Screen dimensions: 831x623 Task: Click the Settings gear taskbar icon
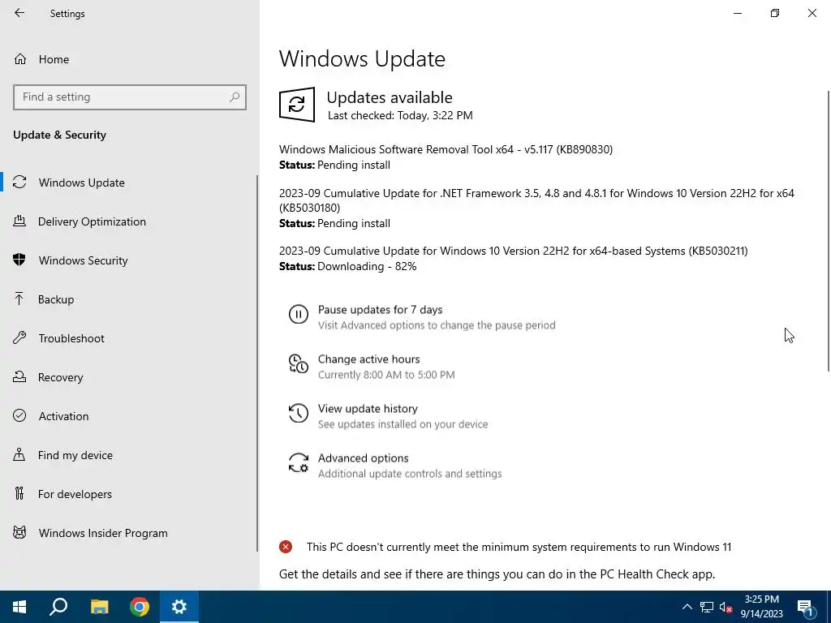tap(179, 607)
